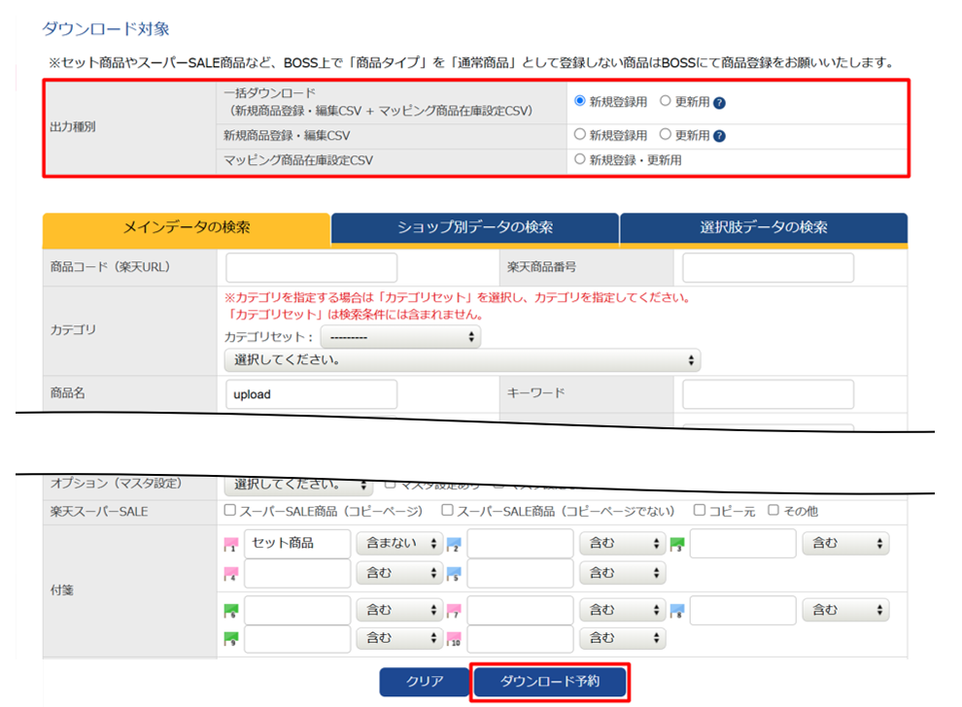The image size is (962, 707).
Task: Click the pink flag 10 icon
Action: click(x=454, y=639)
